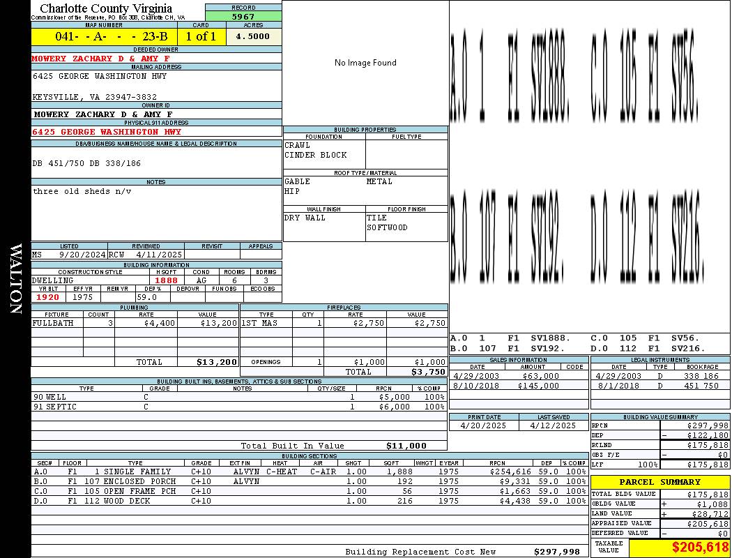The image size is (732, 558).
Task: Click the record number 5967
Action: (x=243, y=17)
